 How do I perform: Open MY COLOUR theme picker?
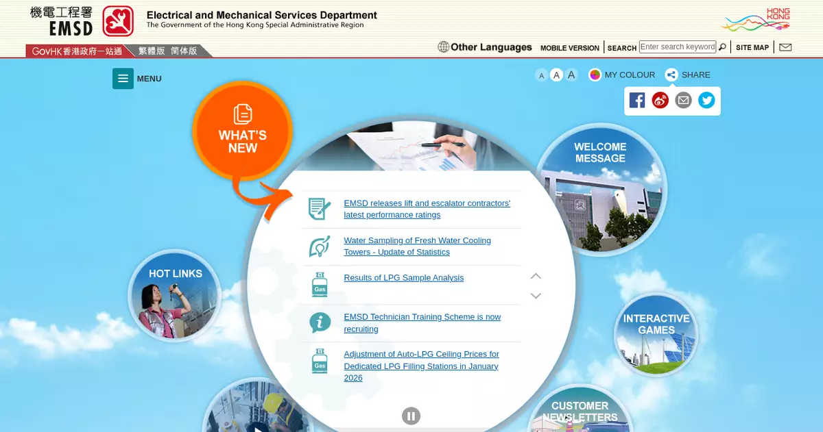[622, 75]
